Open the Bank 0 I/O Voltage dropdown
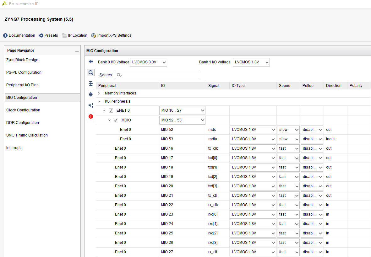Viewport: 371px width, 257px height. (149, 62)
